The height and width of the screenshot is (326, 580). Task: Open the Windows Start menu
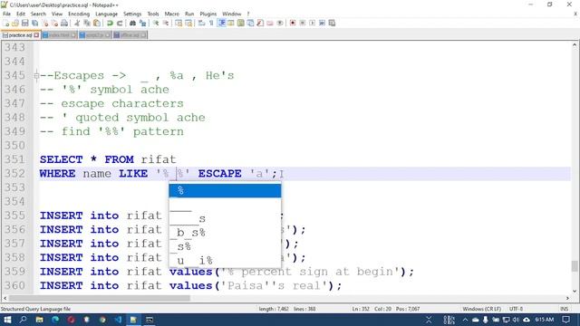pos(7,320)
